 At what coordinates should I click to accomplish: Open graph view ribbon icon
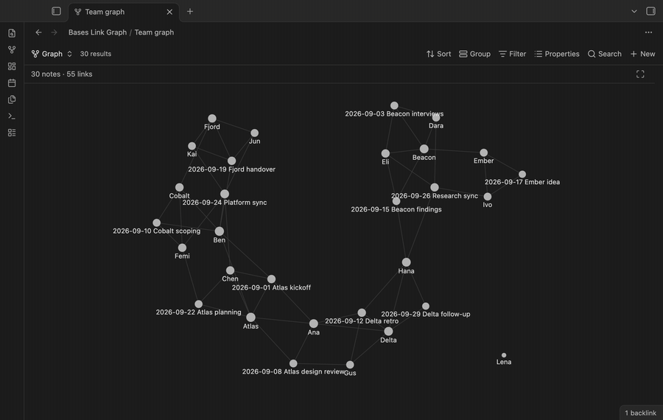pyautogui.click(x=12, y=49)
